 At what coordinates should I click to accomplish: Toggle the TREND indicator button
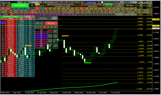(x=33, y=11)
